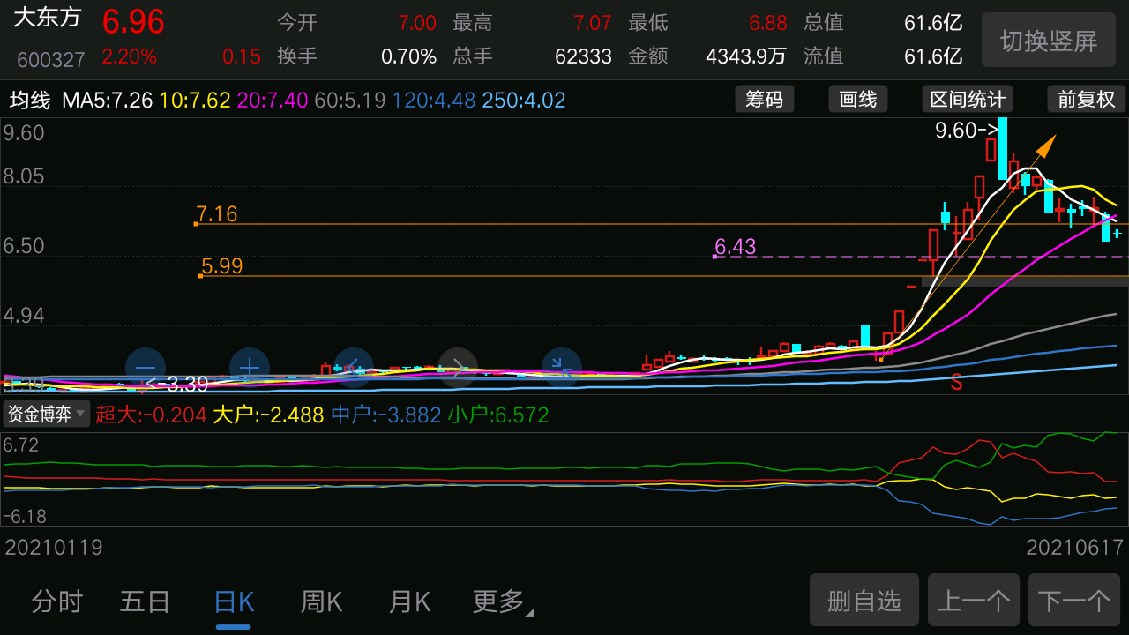Expand the 更多 periods menu
Image resolution: width=1129 pixels, height=635 pixels.
[x=503, y=602]
